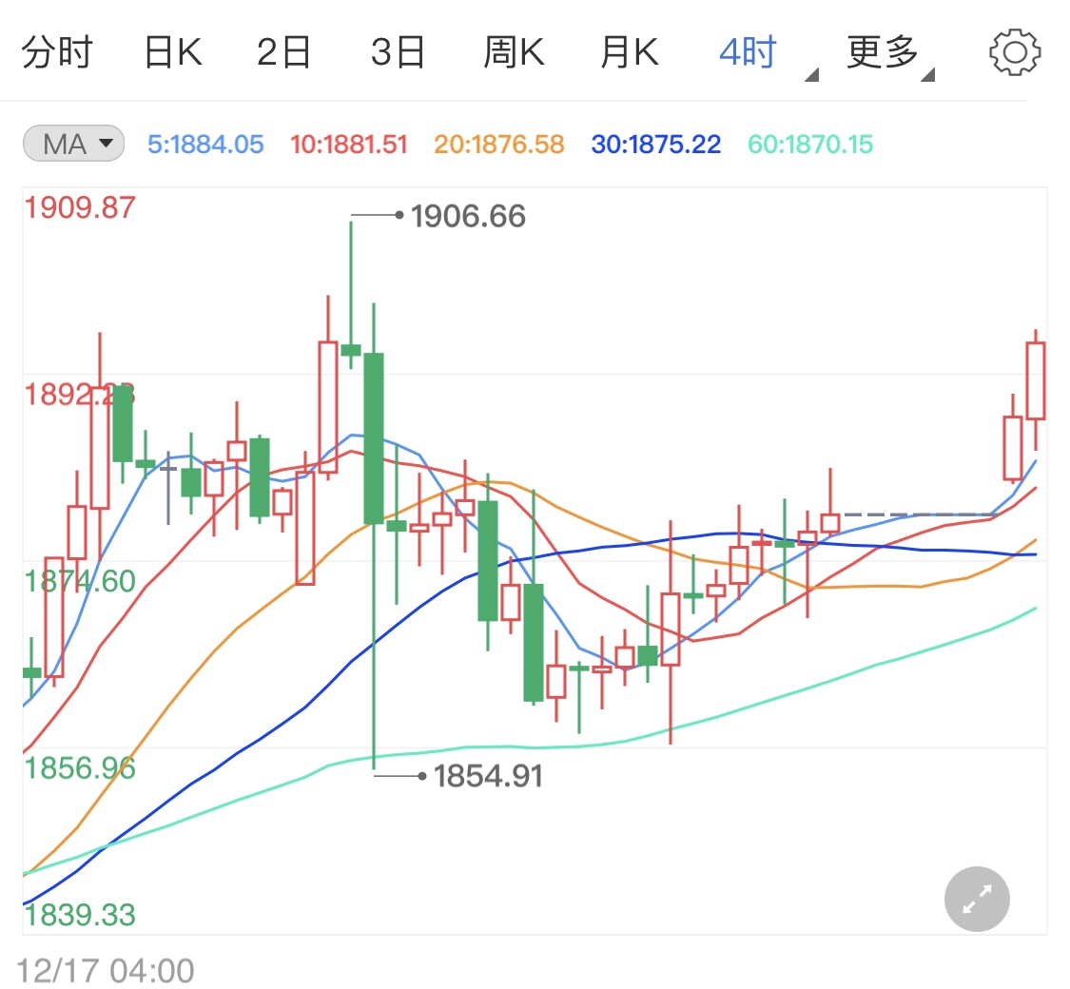Click the low price label 1854.91
Viewport: 1070px width, 989px height.
pos(489,776)
